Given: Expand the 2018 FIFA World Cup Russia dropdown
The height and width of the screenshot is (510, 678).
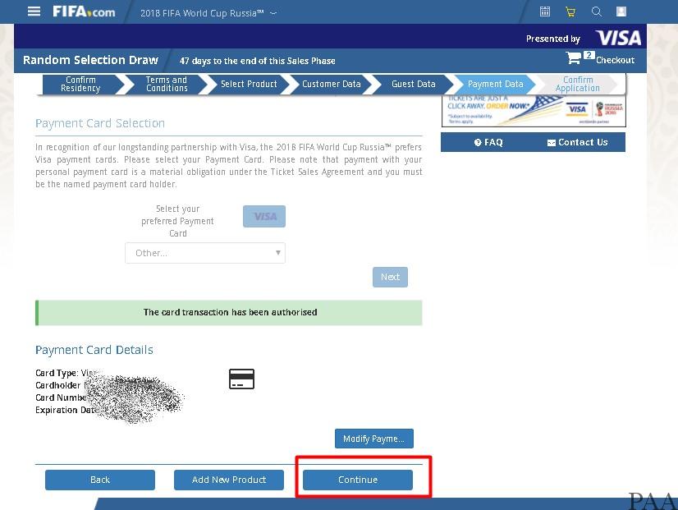Looking at the screenshot, I should (x=208, y=13).
